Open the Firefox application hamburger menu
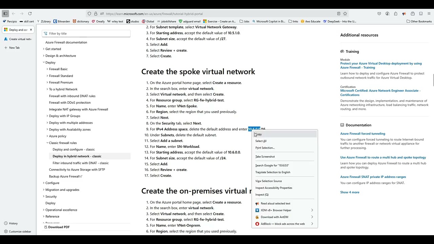The image size is (434, 244). 429,14
